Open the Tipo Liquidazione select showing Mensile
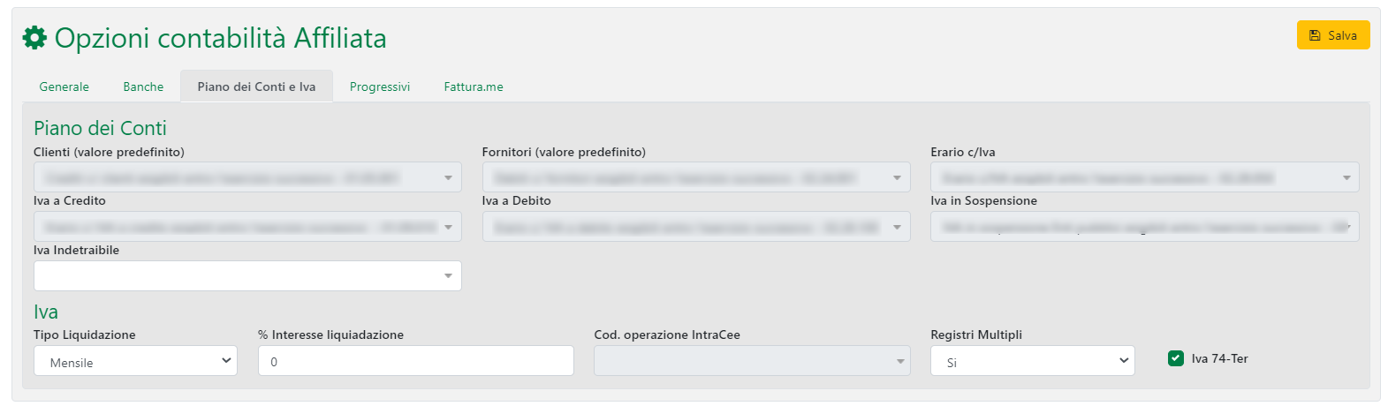The width and height of the screenshot is (1388, 406). (135, 361)
